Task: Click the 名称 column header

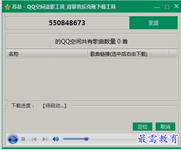Action: 46,54
